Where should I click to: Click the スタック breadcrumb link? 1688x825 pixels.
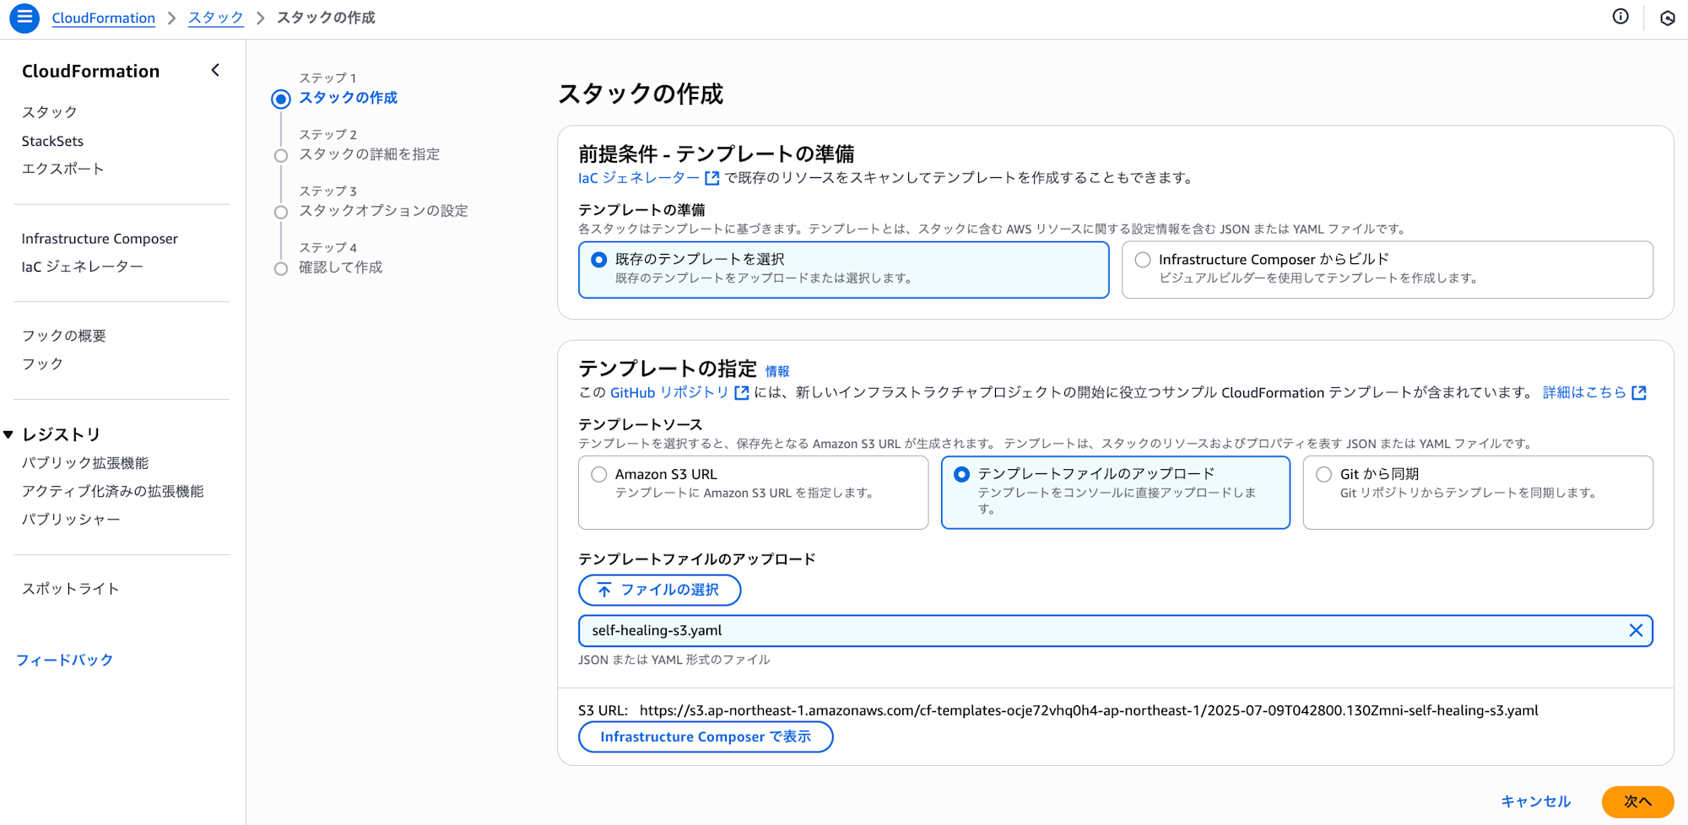[x=216, y=18]
